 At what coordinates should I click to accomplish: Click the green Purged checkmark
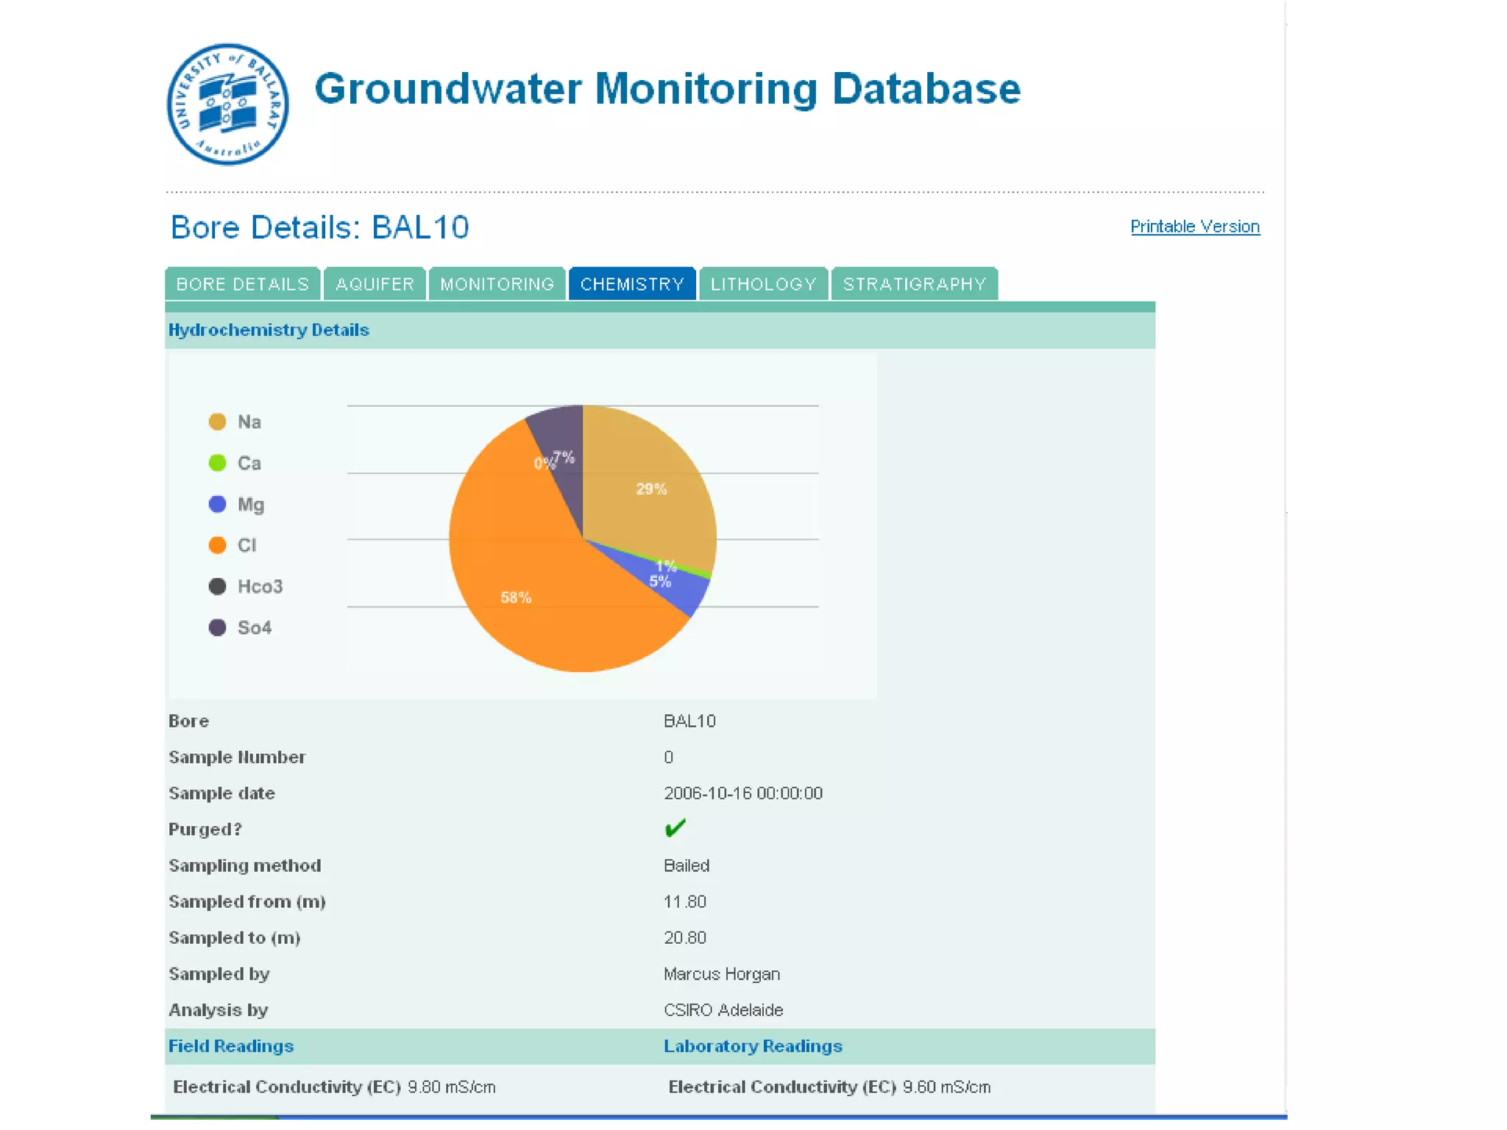click(675, 828)
